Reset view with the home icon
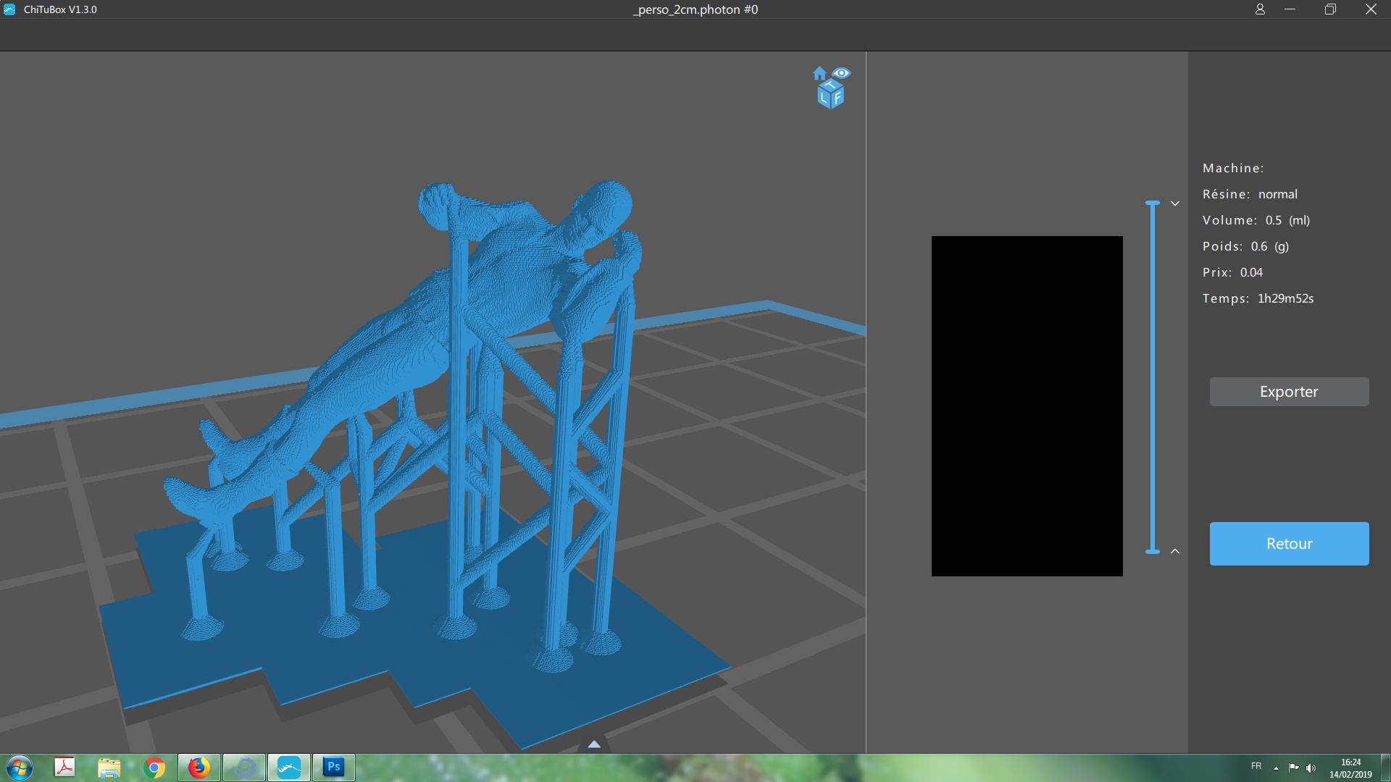The height and width of the screenshot is (782, 1391). point(819,73)
